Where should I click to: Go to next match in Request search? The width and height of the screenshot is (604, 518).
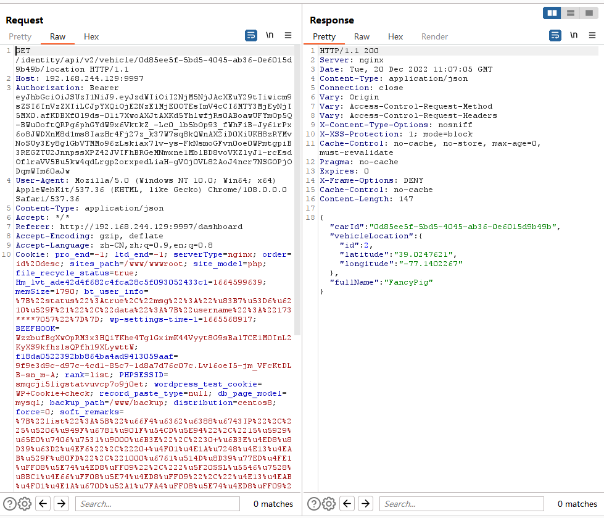click(61, 504)
